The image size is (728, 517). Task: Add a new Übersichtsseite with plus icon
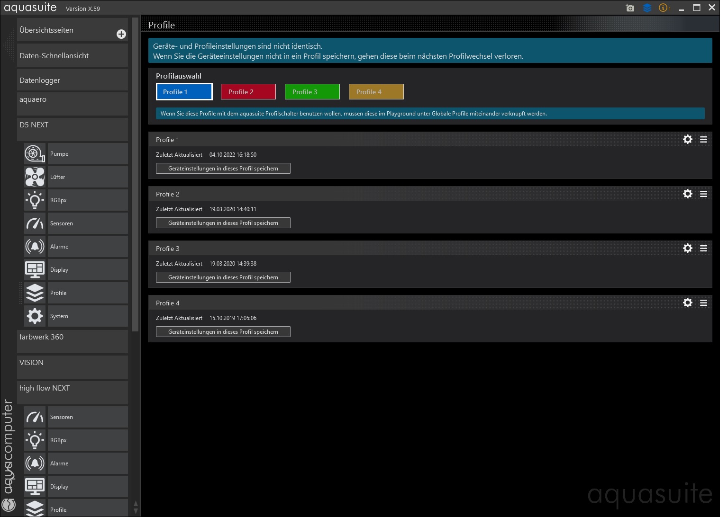click(x=121, y=34)
